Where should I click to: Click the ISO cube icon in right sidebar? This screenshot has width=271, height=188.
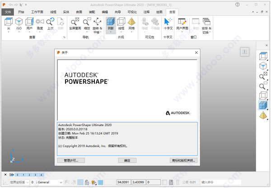point(263,66)
